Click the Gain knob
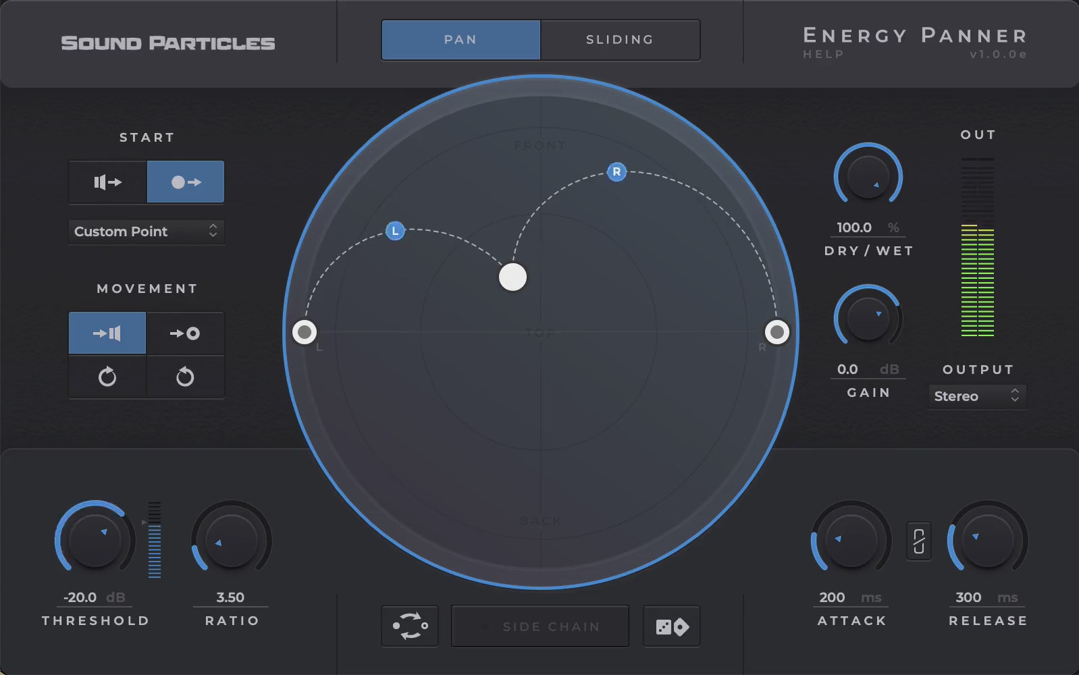 868,318
